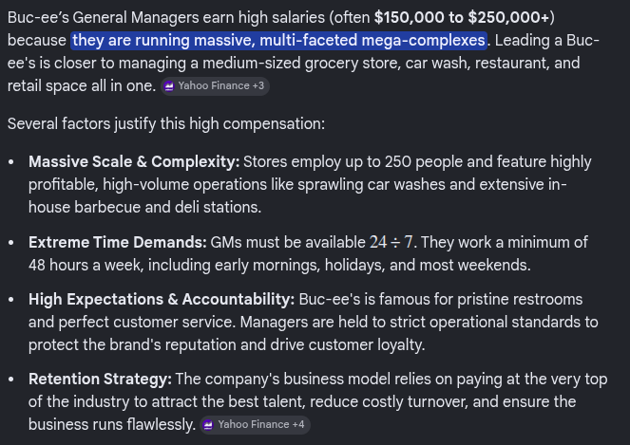
Task: Open the Yahoo Finance +4 source chip
Action: point(255,424)
